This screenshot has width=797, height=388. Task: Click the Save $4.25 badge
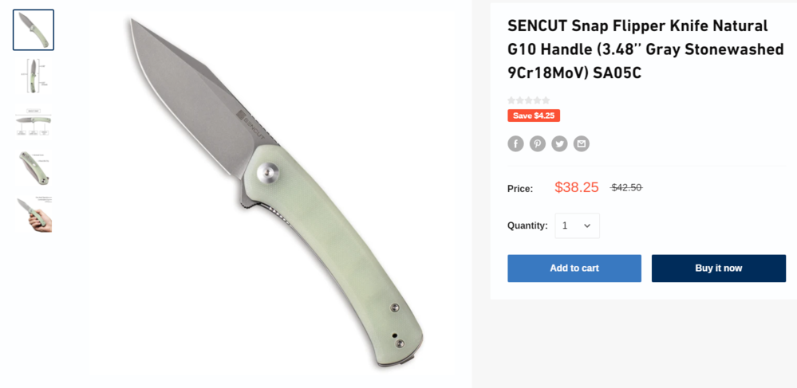click(534, 116)
